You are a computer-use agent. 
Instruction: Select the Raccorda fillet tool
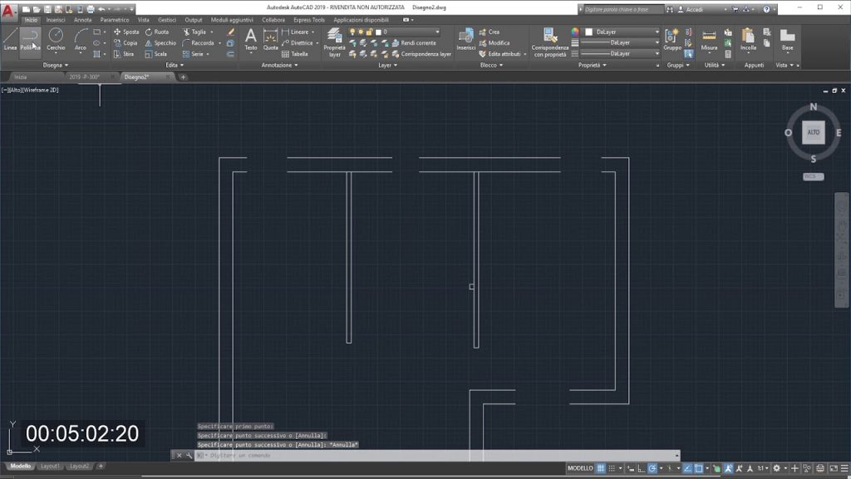point(198,43)
